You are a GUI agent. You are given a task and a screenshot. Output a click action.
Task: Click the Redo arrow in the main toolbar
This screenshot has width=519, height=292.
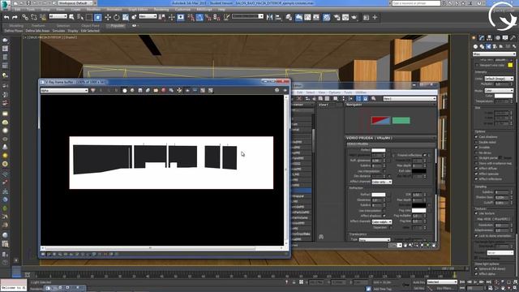pos(15,17)
